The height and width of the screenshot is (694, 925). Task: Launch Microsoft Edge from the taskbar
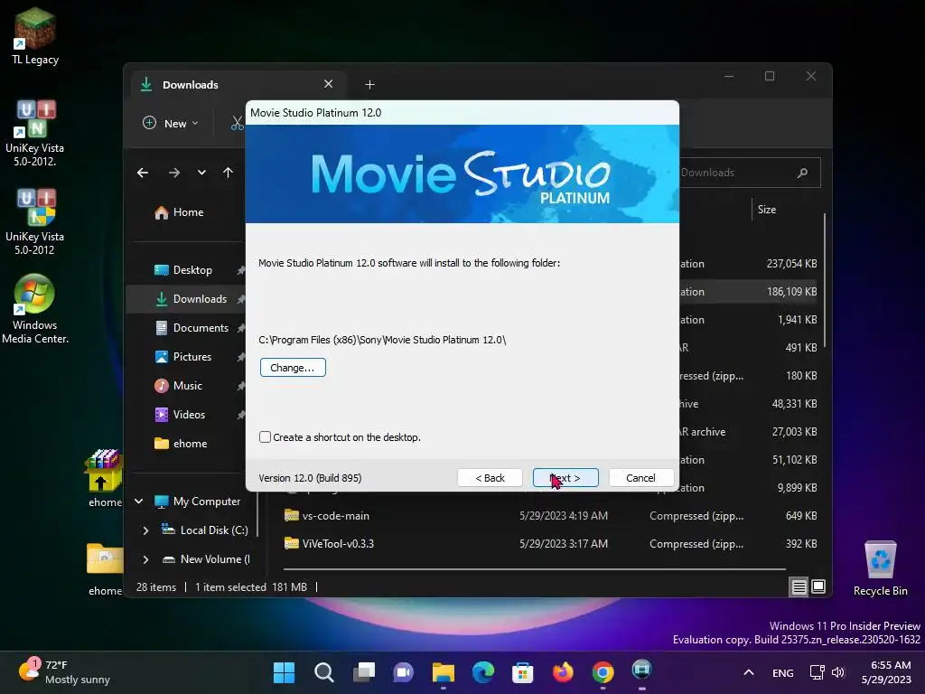[x=483, y=672]
